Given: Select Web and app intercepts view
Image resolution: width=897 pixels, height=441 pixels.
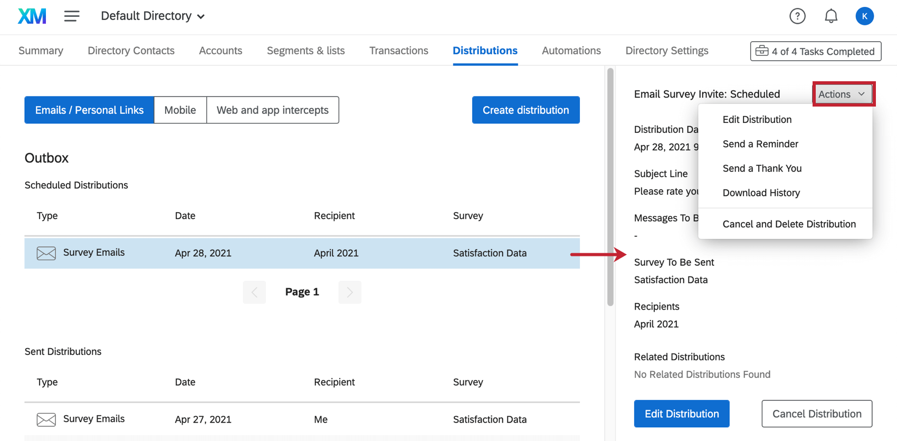Looking at the screenshot, I should 272,110.
